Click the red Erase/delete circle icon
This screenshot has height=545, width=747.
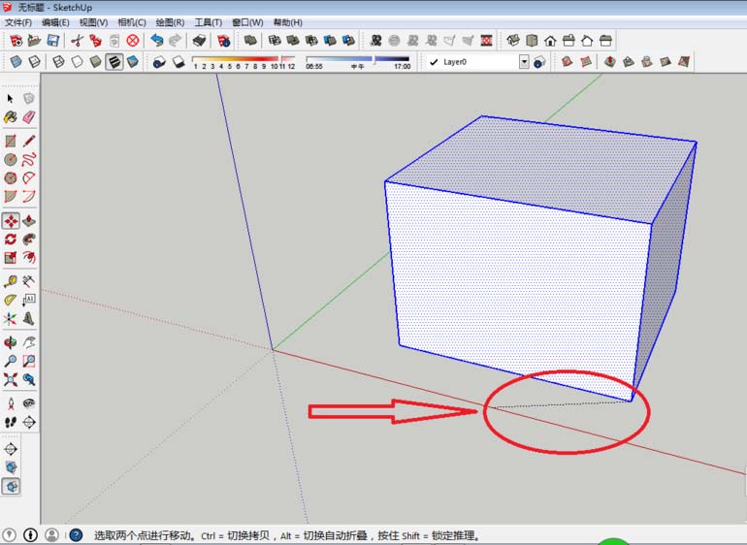[133, 41]
